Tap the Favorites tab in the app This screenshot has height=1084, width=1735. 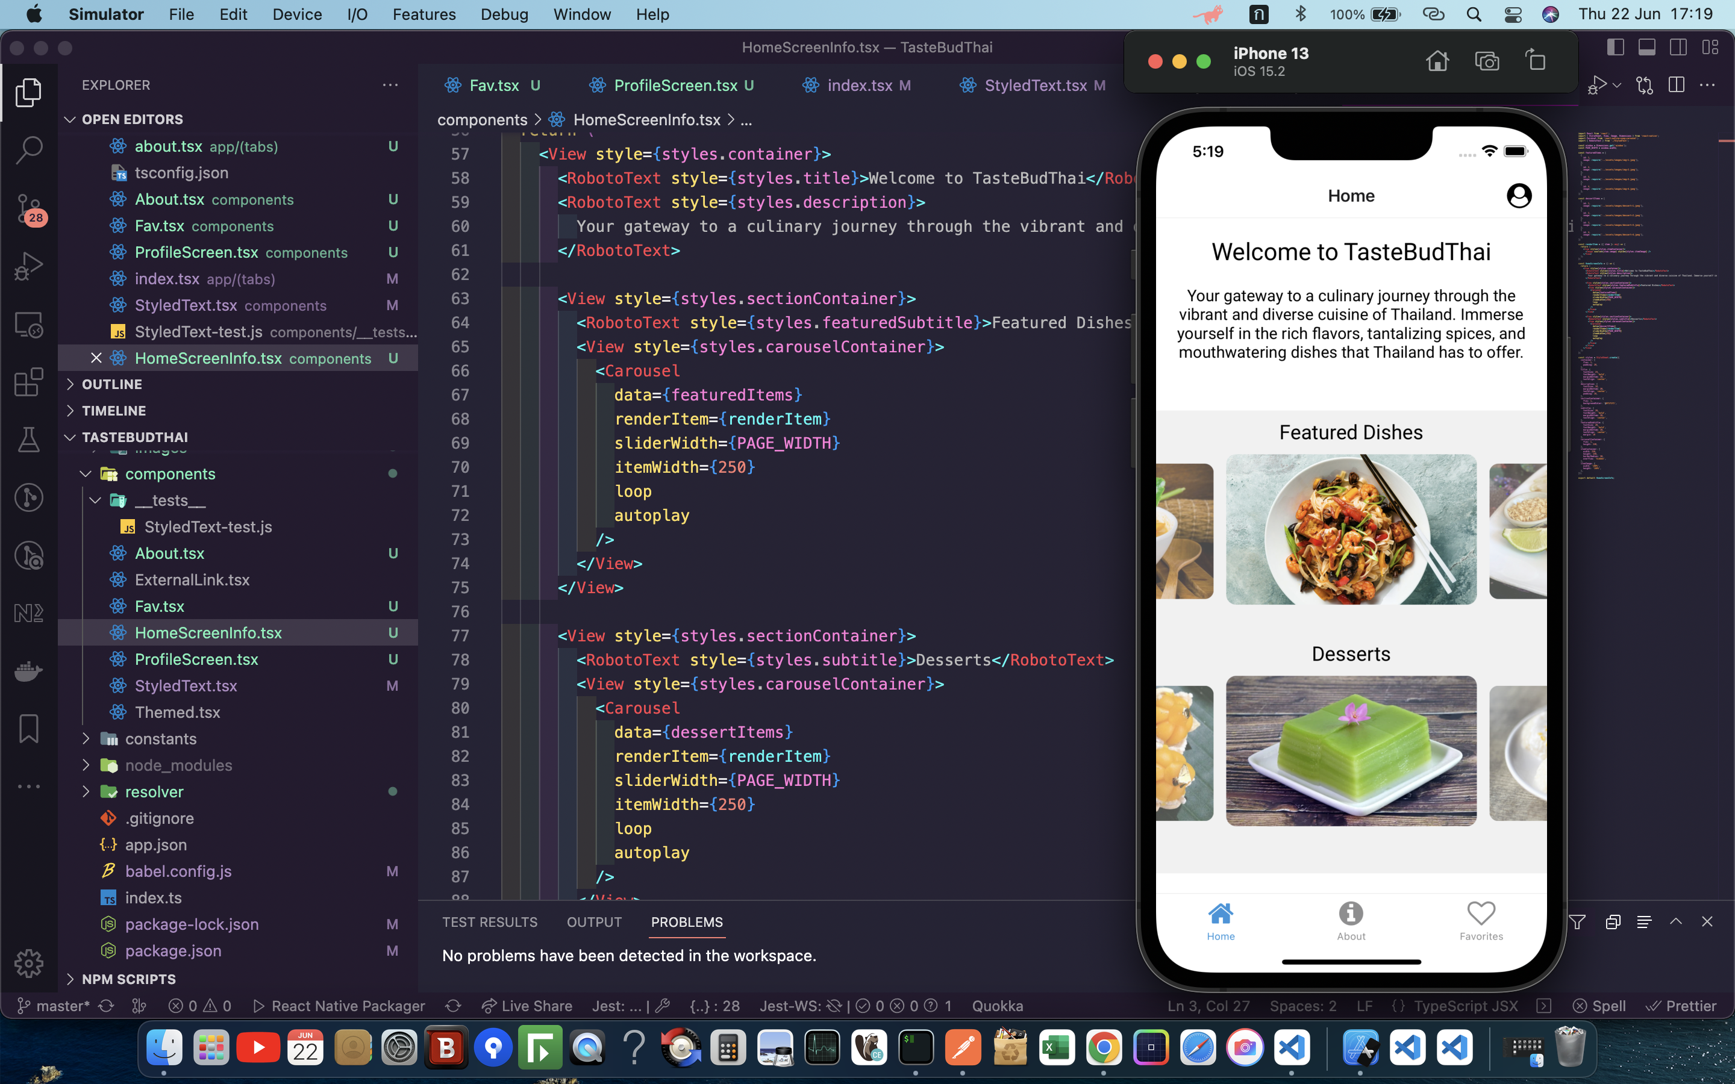pyautogui.click(x=1481, y=921)
